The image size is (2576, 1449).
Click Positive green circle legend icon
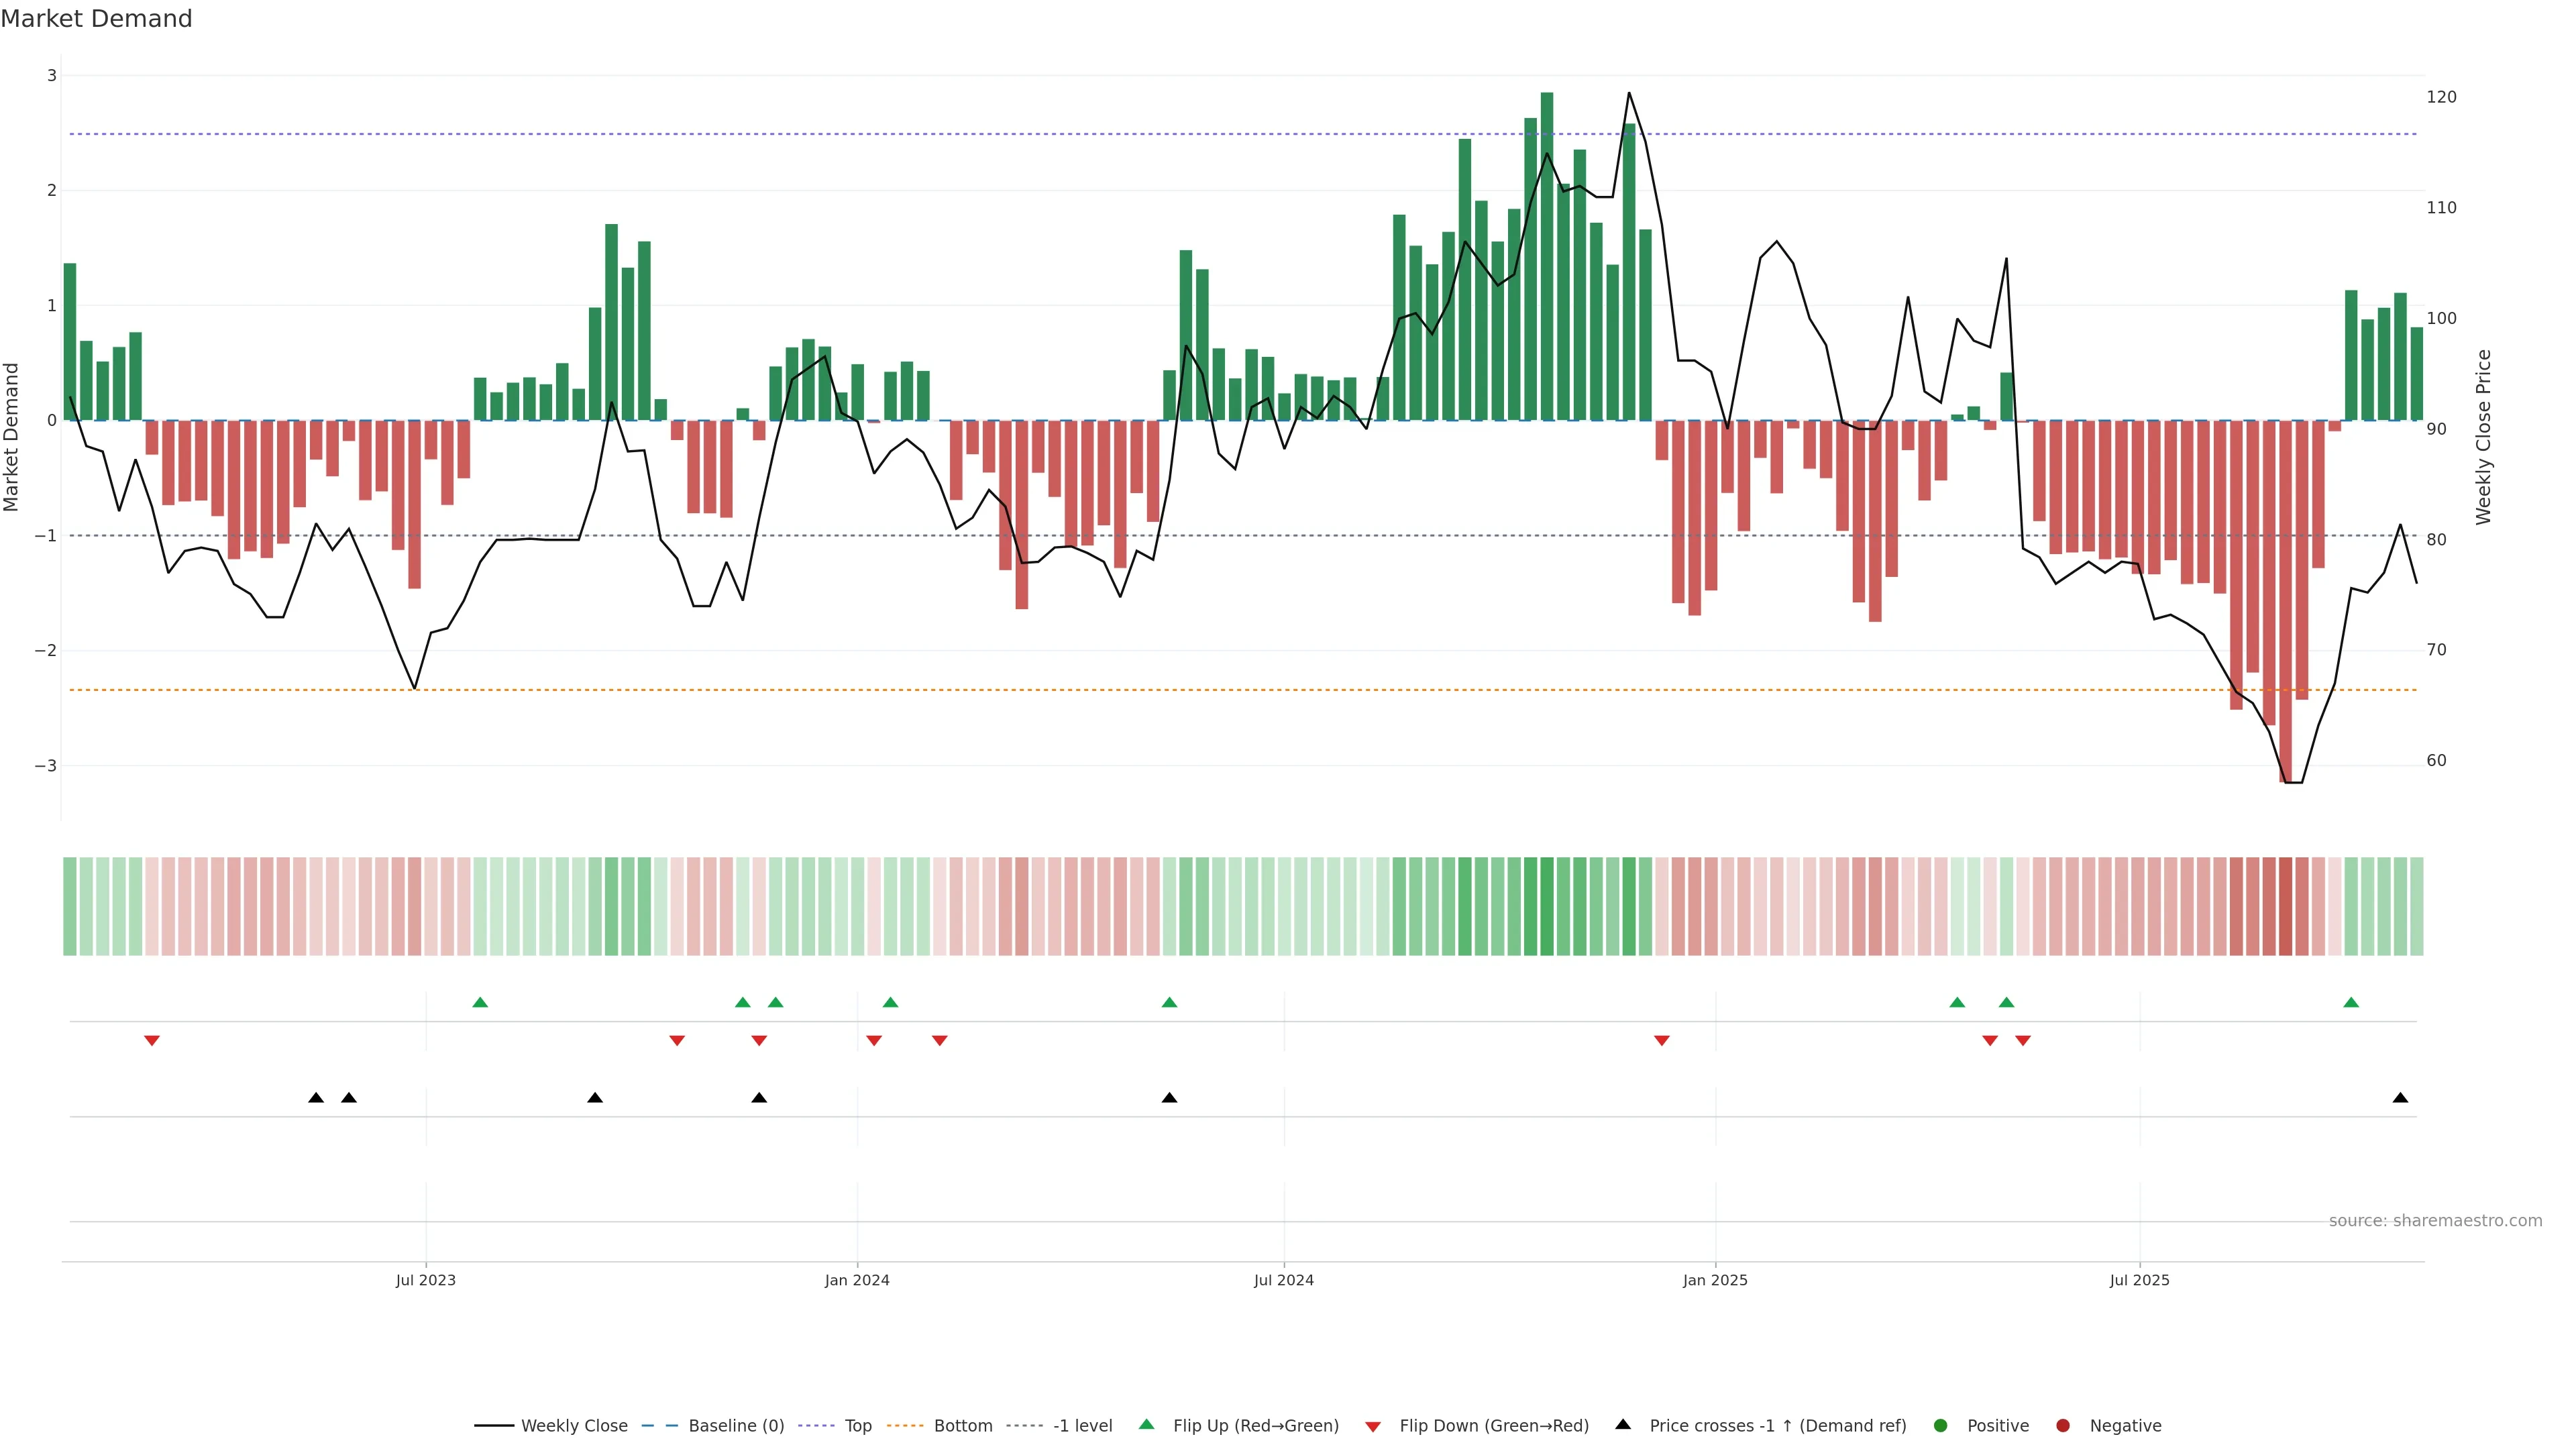tap(1941, 1426)
